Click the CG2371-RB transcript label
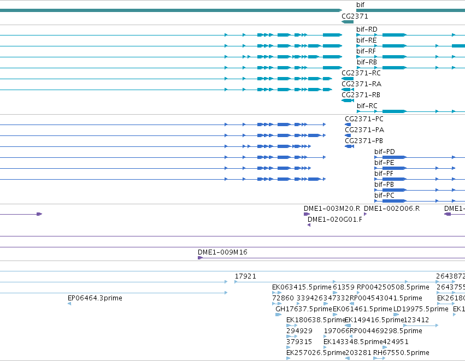The width and height of the screenshot is (465, 361). (361, 95)
